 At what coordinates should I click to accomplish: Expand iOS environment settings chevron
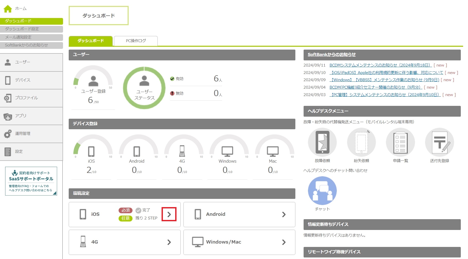coord(169,214)
